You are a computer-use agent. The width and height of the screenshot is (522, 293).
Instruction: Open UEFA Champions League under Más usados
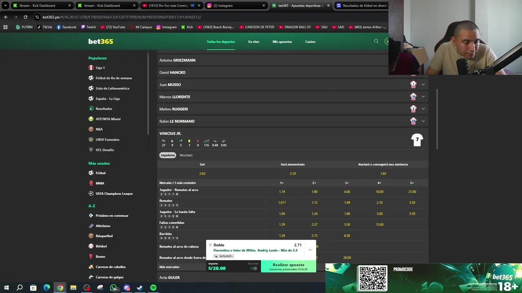point(114,193)
